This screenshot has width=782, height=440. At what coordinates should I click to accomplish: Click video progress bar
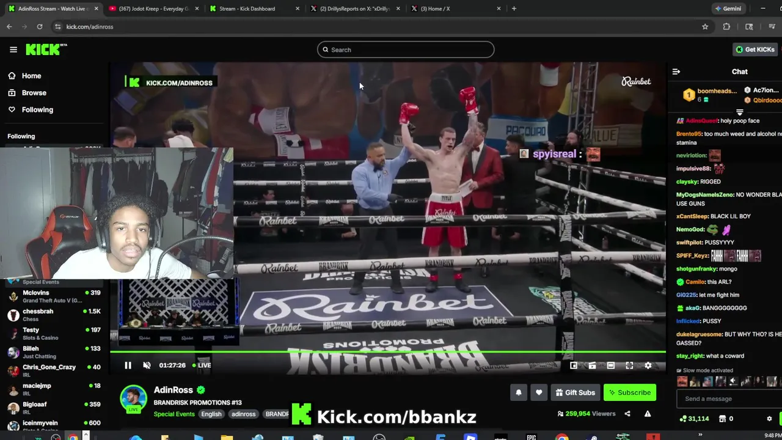click(x=388, y=352)
